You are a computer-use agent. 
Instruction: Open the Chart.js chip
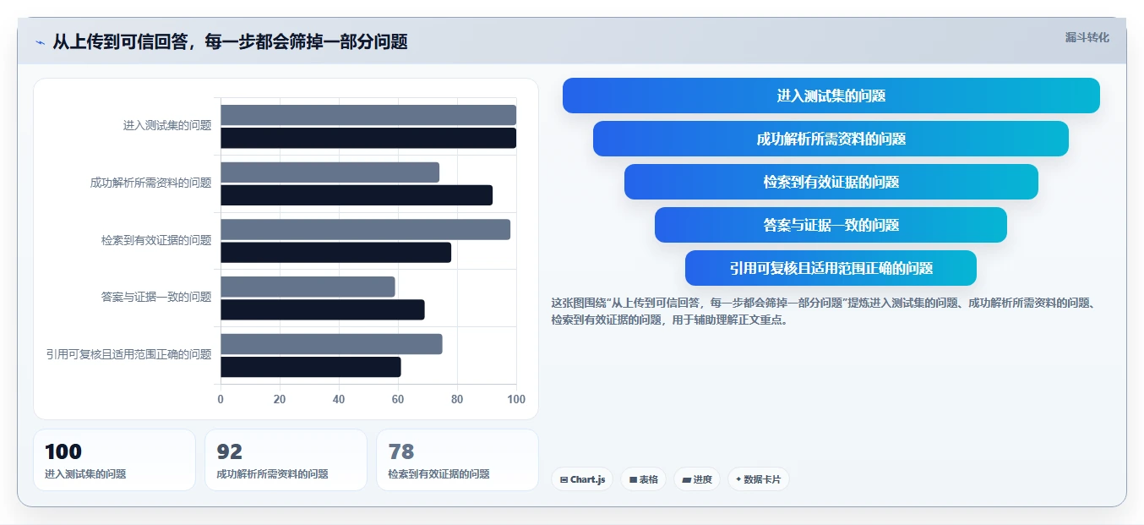point(582,479)
